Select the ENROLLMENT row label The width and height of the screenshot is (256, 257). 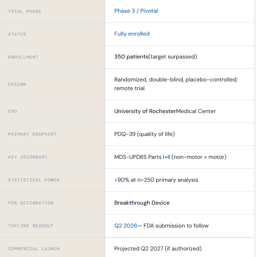(23, 57)
